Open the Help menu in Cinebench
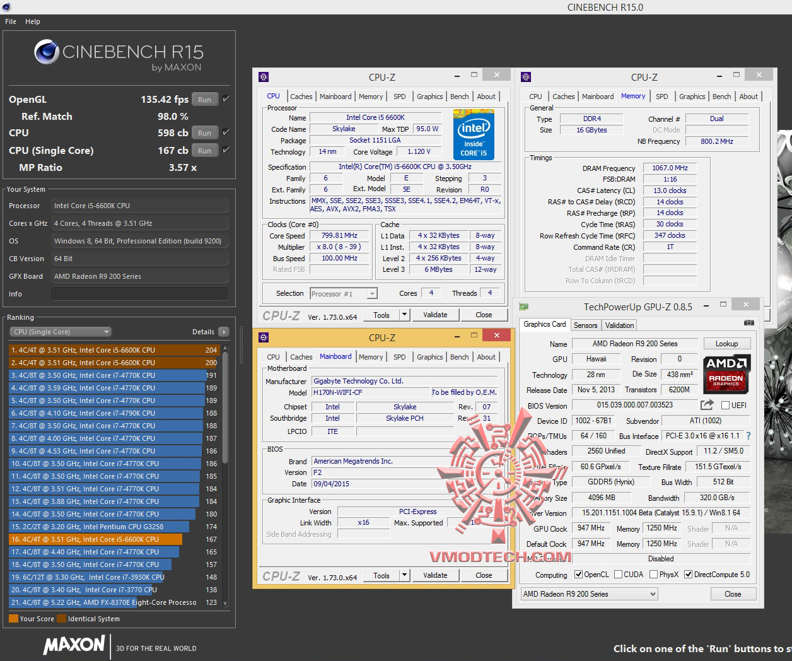 click(x=33, y=21)
